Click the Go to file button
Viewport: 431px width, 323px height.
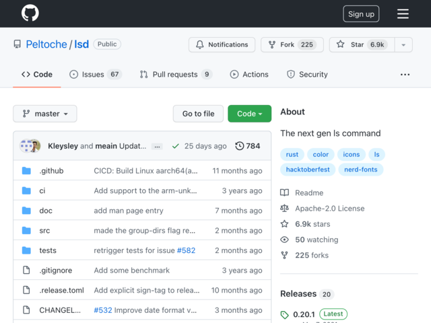click(x=198, y=114)
